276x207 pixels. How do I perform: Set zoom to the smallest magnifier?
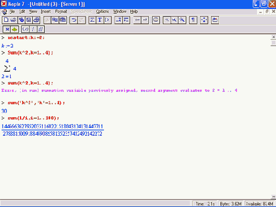coord(167,20)
